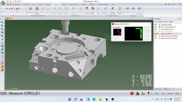182x102 pixels.
Task: Click the MORE... status bar button
Action: point(177,93)
